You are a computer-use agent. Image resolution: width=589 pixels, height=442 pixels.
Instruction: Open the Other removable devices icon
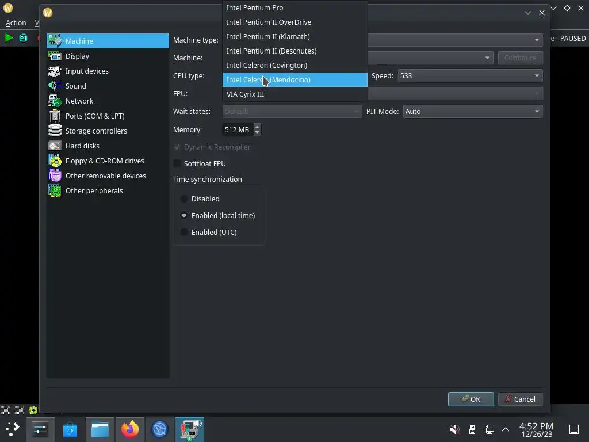[55, 176]
